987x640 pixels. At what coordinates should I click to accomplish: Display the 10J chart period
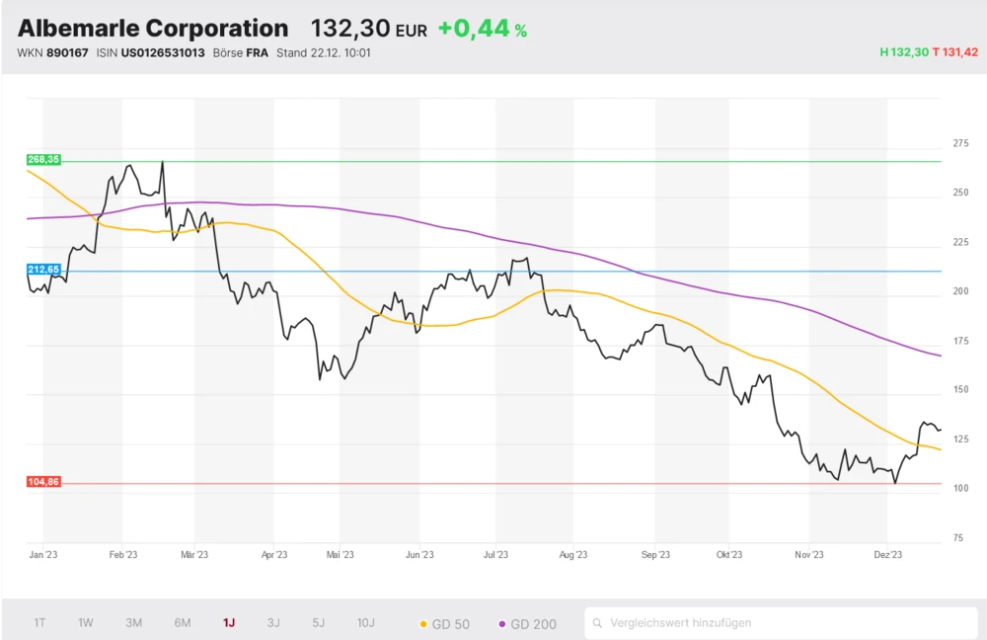point(365,622)
